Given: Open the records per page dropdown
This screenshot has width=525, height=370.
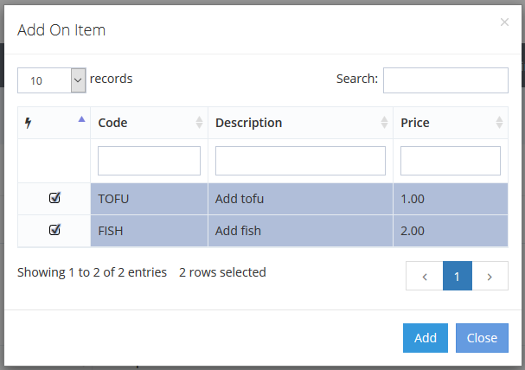Looking at the screenshot, I should pos(52,80).
